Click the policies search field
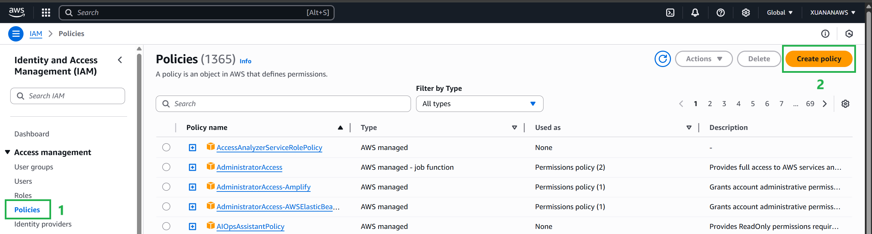The image size is (872, 234). pyautogui.click(x=283, y=104)
